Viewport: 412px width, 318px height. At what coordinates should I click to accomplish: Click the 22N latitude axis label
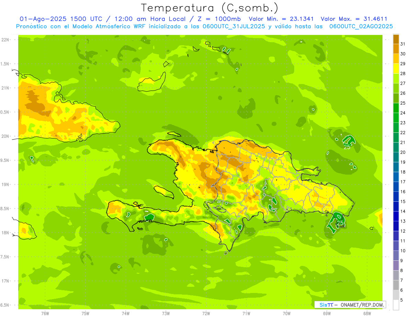5,39
